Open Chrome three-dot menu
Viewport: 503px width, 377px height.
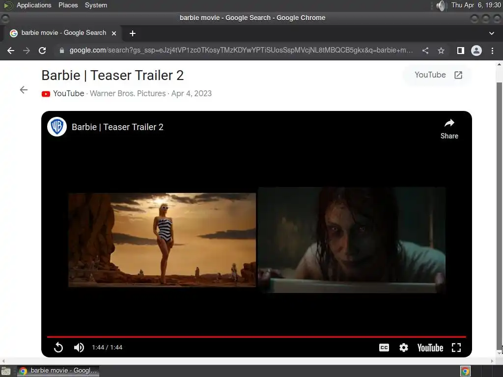pos(492,51)
